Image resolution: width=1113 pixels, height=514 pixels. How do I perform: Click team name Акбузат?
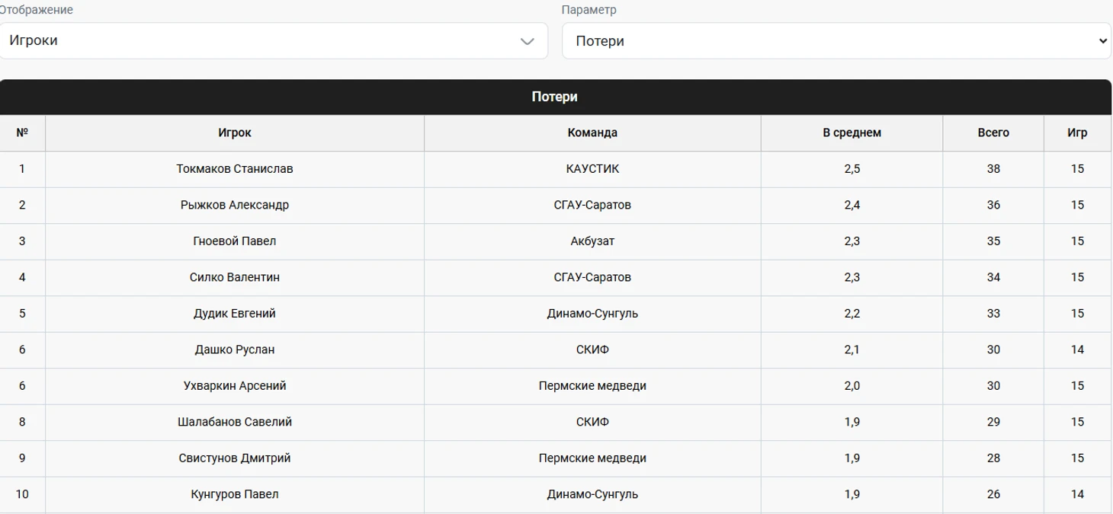[592, 241]
